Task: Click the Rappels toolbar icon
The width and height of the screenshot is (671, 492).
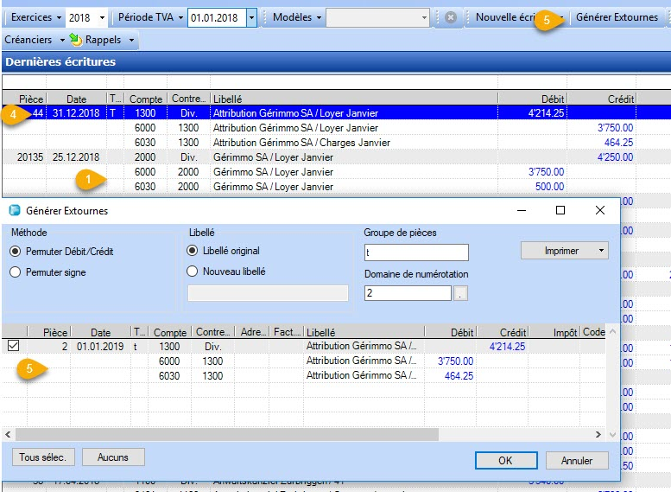Action: (x=76, y=40)
